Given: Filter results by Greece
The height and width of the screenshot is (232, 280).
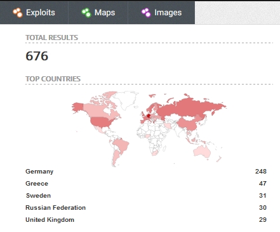Looking at the screenshot, I should (37, 184).
